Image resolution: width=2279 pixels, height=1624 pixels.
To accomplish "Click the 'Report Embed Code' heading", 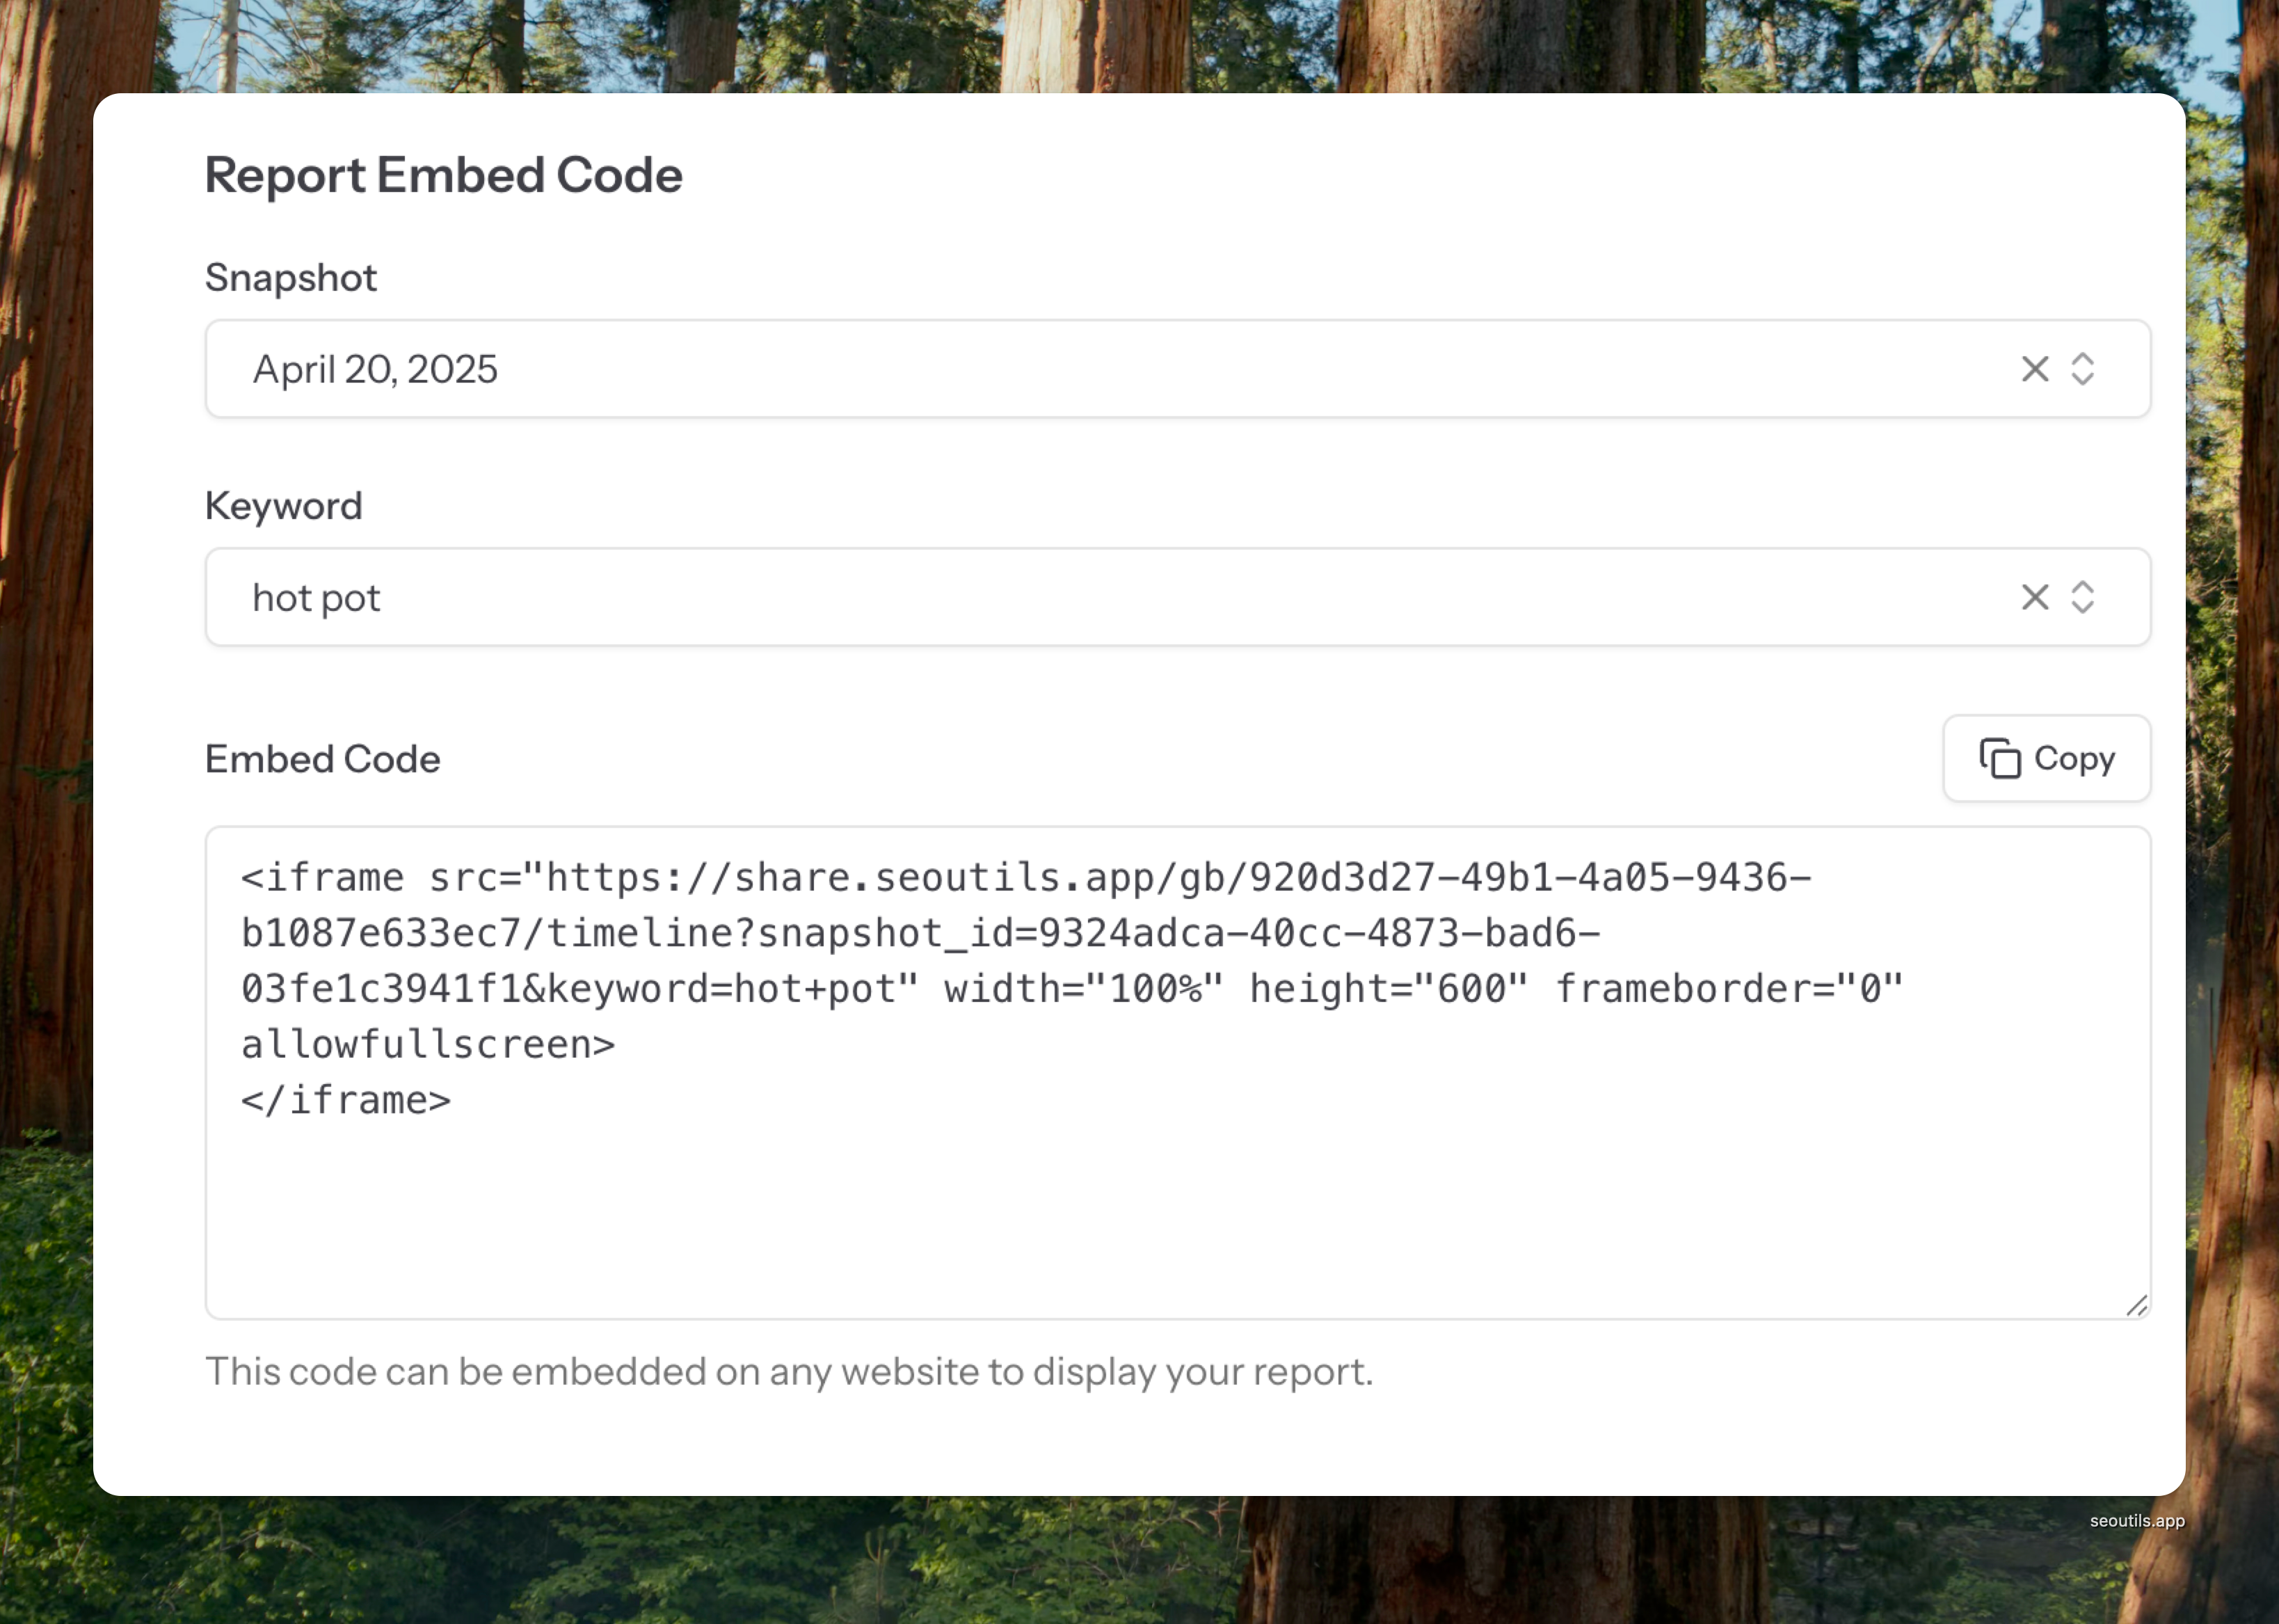I will tap(444, 175).
